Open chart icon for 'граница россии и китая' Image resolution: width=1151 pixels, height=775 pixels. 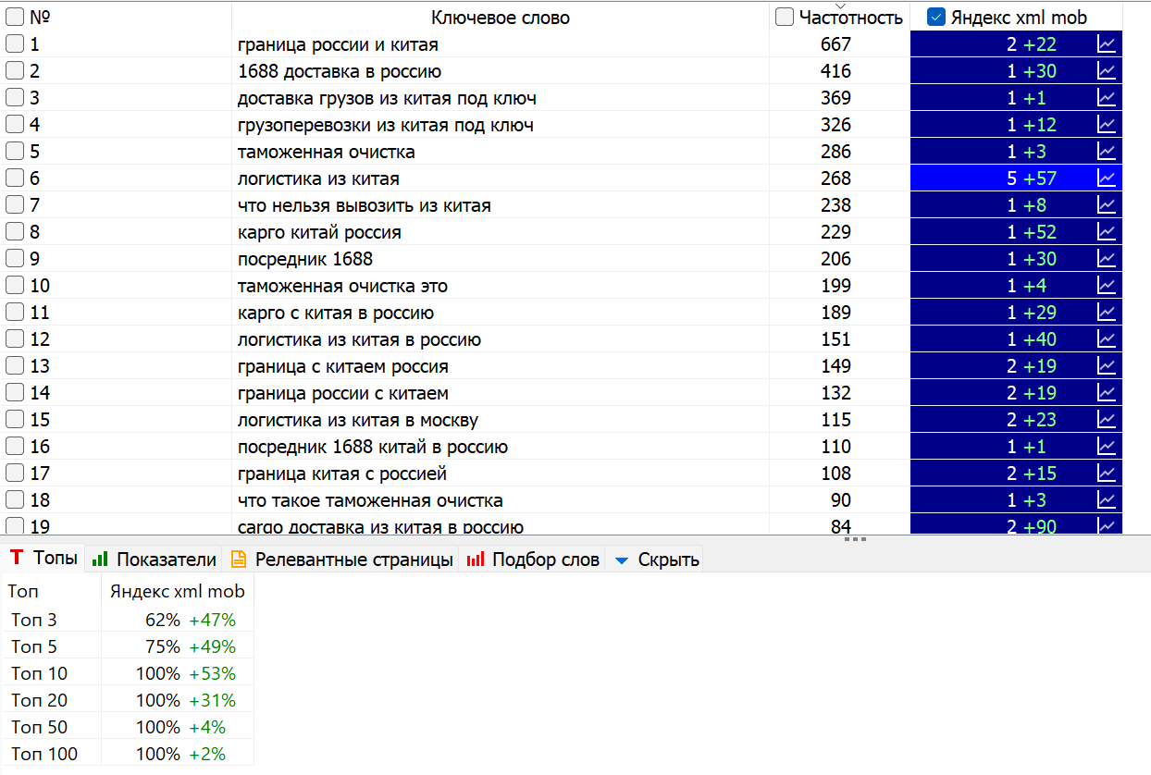click(x=1107, y=44)
